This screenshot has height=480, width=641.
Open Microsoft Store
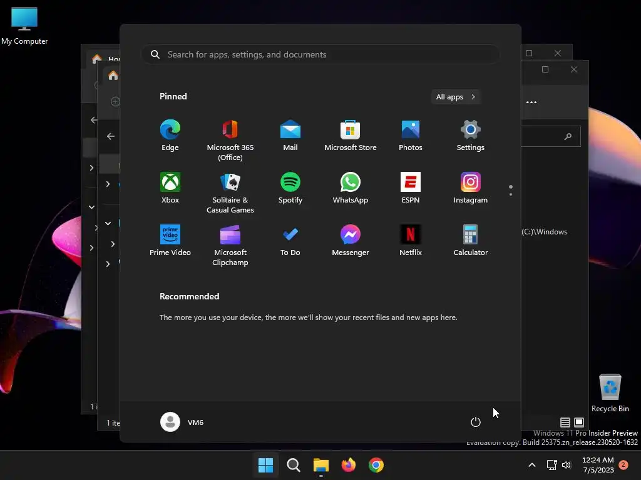(x=351, y=136)
